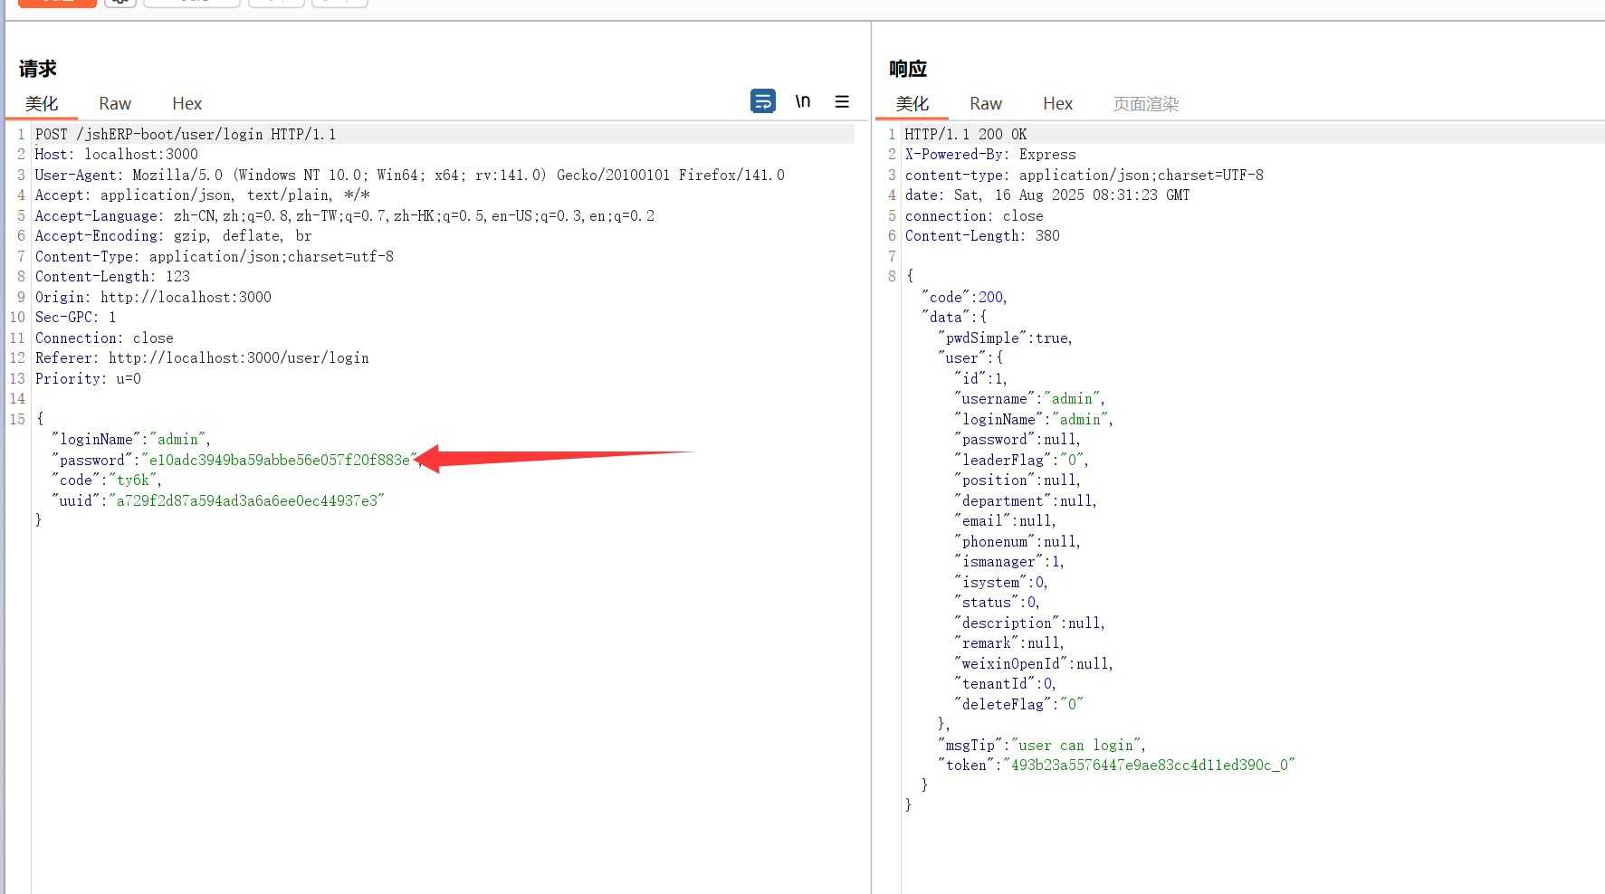Toggle the \n non-printable characters button
The height and width of the screenshot is (894, 1605).
click(802, 101)
